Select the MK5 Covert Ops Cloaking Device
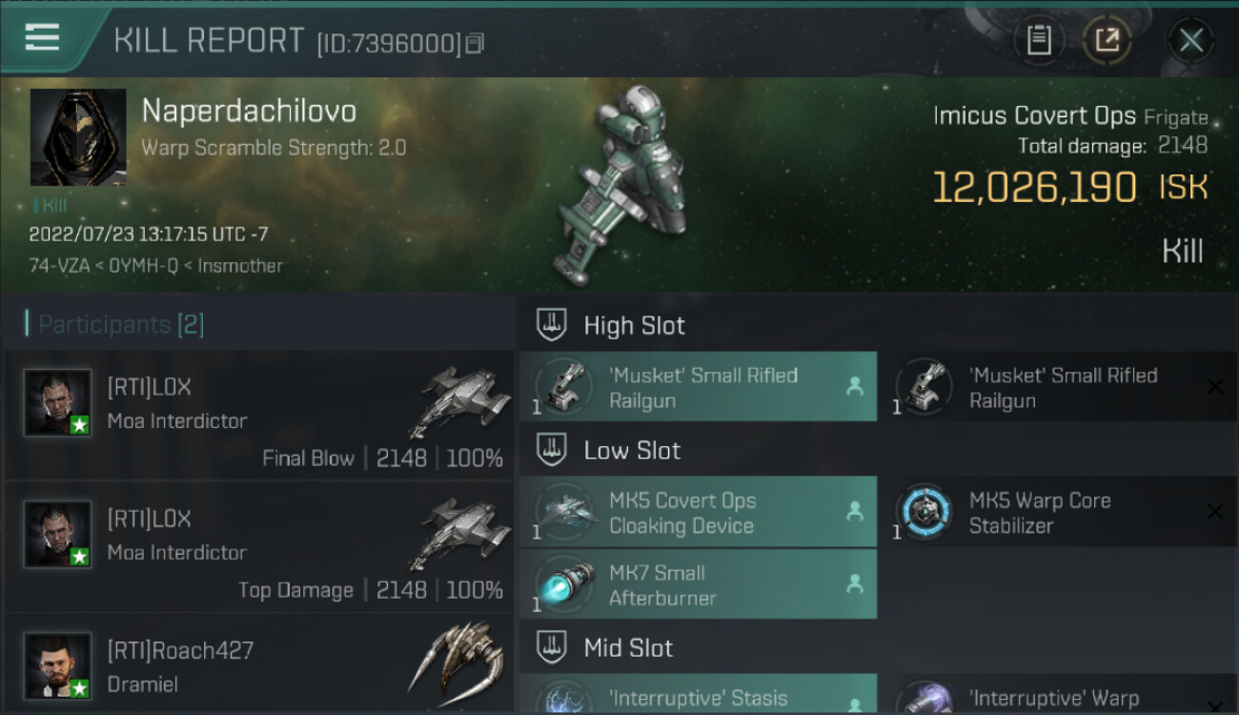The height and width of the screenshot is (715, 1239). pyautogui.click(x=698, y=512)
